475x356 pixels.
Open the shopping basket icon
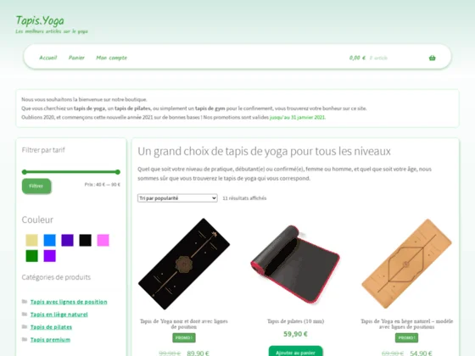coord(432,58)
